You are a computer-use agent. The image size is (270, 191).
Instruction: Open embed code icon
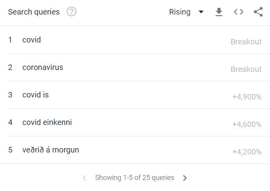239,12
